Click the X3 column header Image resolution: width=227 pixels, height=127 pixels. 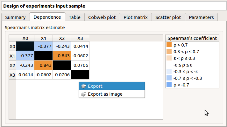[x=80, y=38]
